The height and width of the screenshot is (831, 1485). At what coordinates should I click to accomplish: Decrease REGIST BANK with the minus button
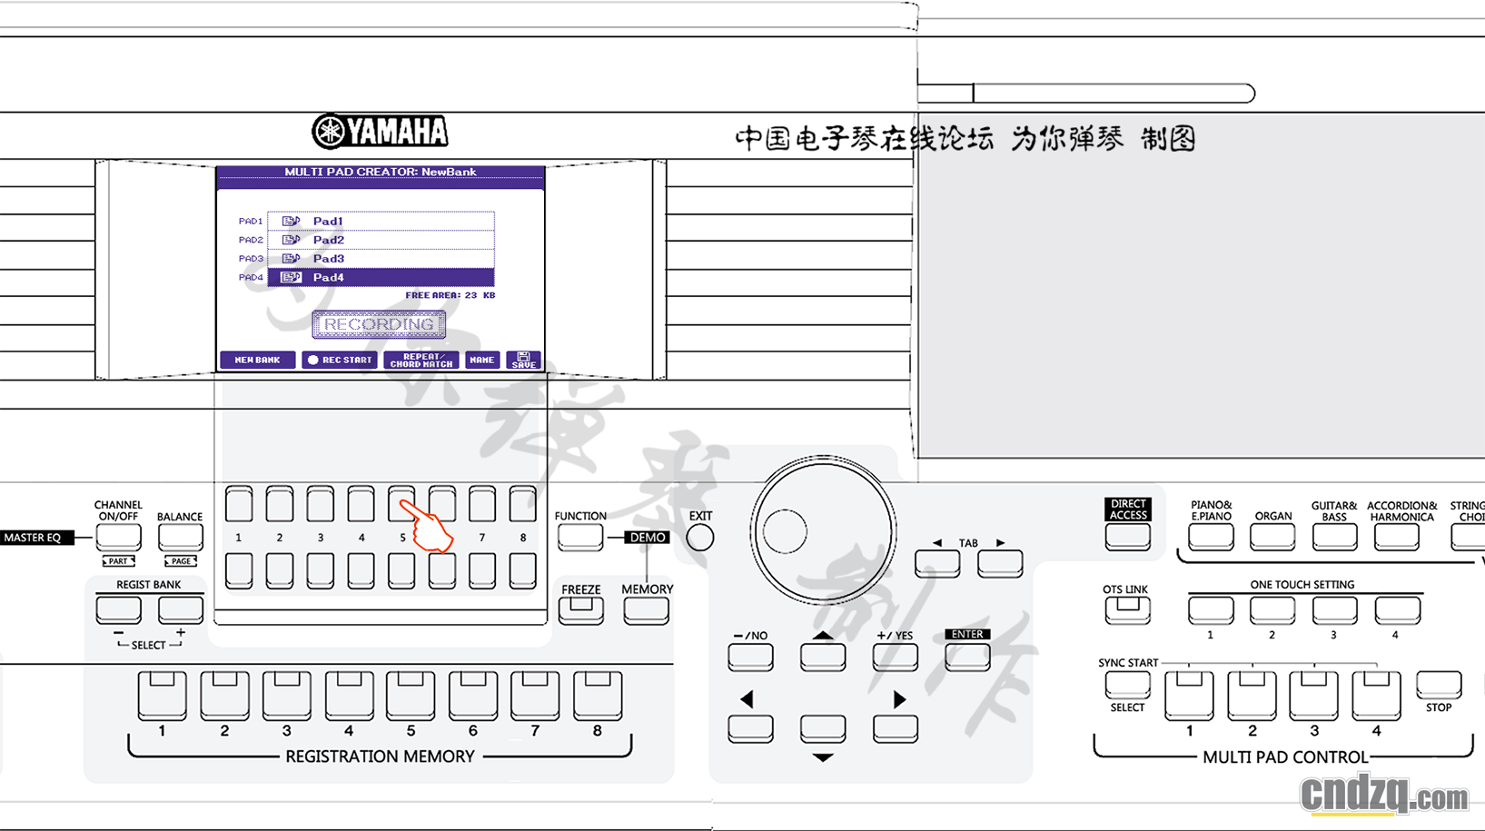tap(118, 609)
